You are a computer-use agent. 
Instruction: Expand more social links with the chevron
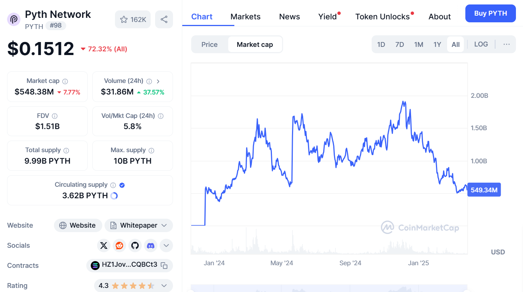(166, 246)
